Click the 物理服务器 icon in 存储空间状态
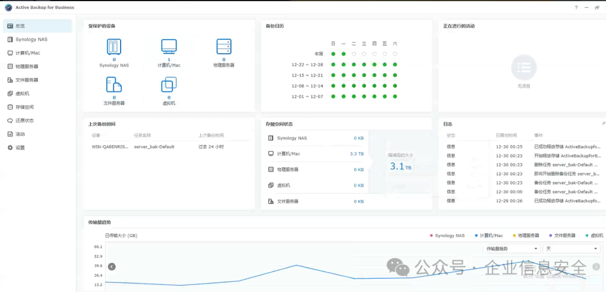606x292 pixels. (270, 169)
